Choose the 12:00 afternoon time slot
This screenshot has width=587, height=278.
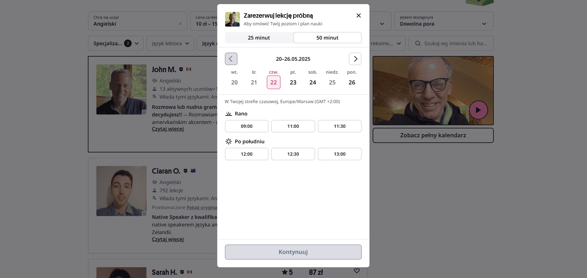247,154
